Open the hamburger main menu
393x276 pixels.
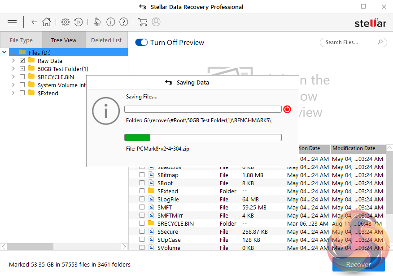click(12, 22)
